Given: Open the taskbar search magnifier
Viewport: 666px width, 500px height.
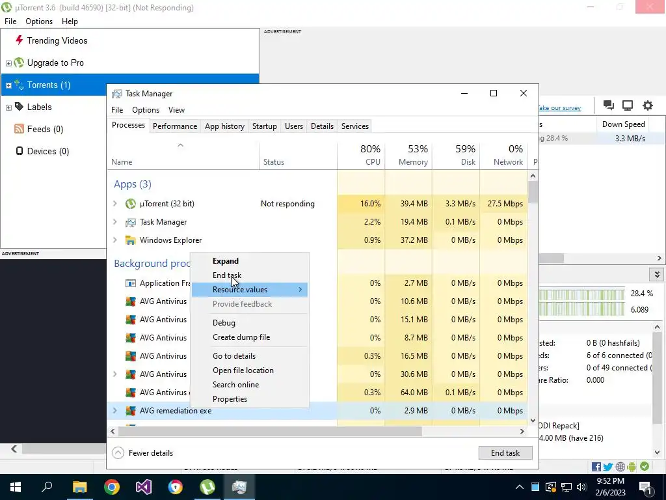Looking at the screenshot, I should [x=47, y=487].
